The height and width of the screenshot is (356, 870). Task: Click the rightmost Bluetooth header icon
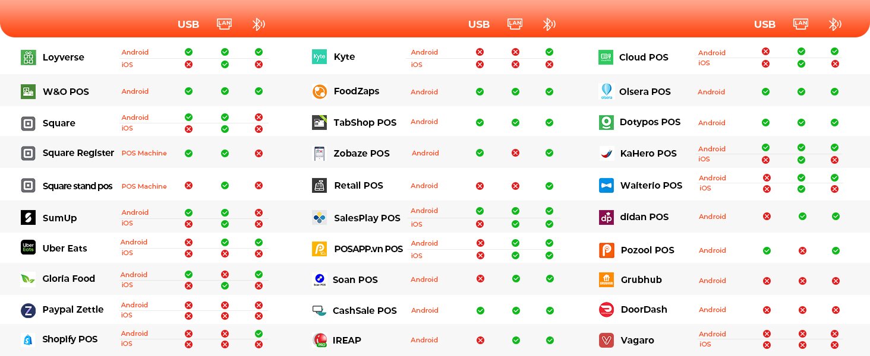[x=835, y=24]
